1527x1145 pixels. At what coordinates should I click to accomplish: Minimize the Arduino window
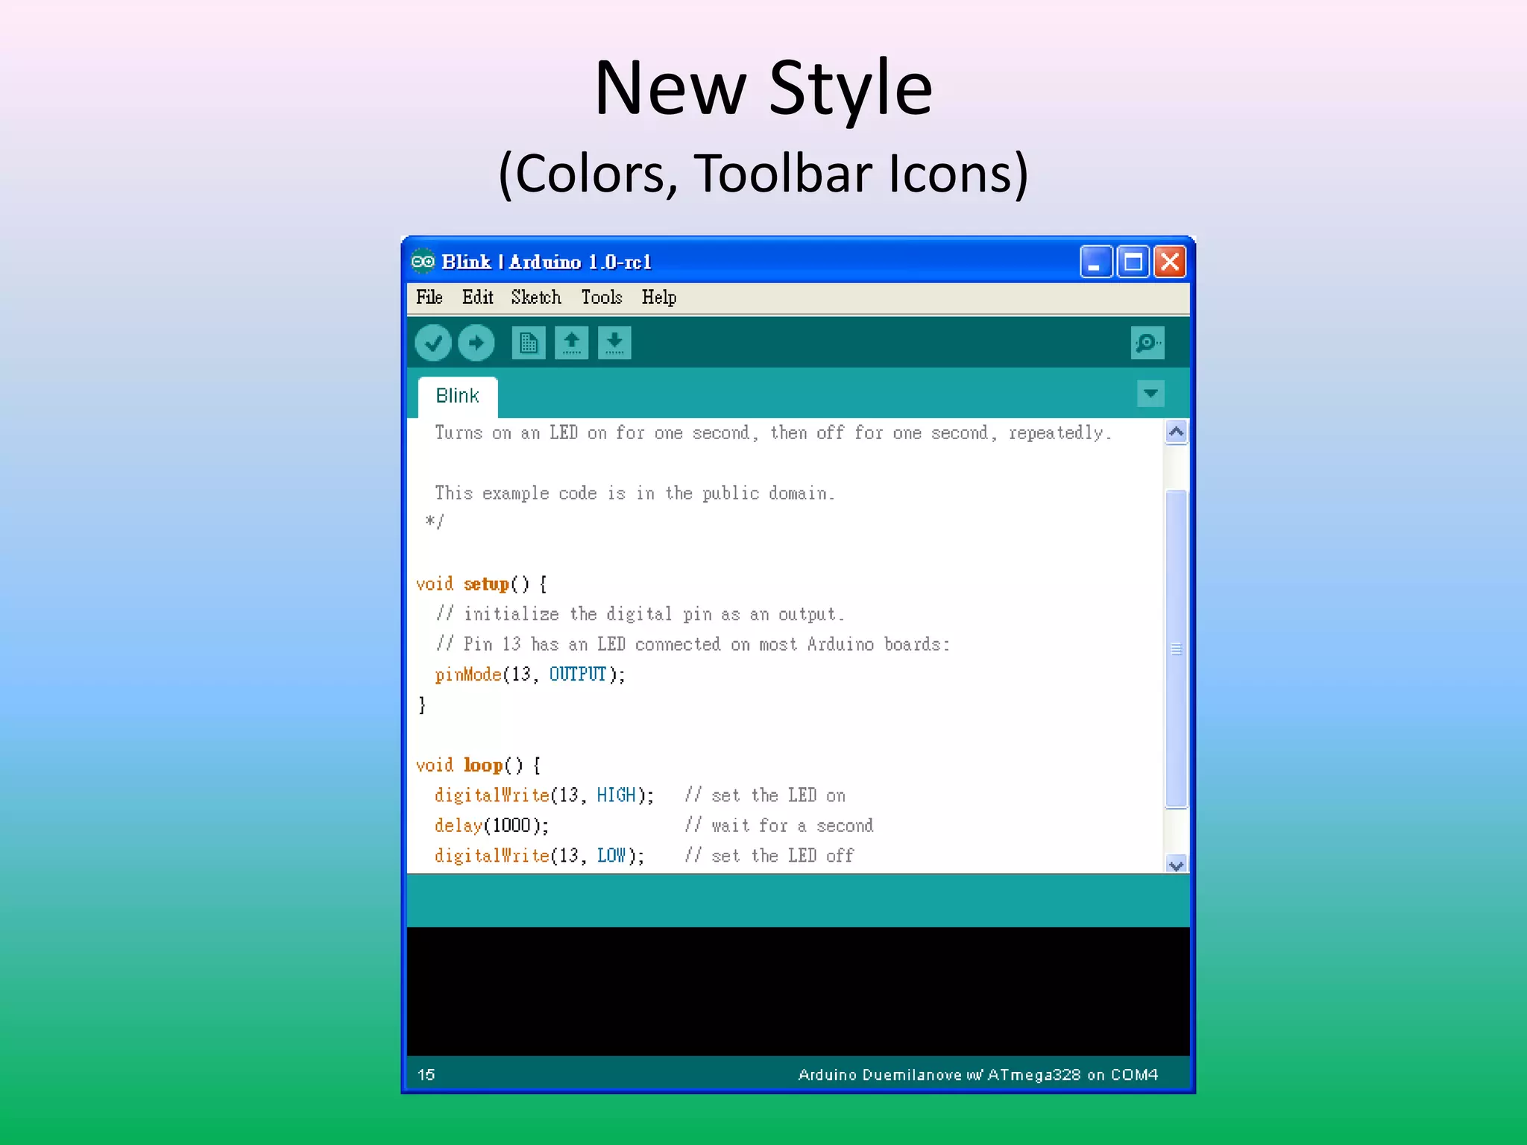pos(1096,262)
